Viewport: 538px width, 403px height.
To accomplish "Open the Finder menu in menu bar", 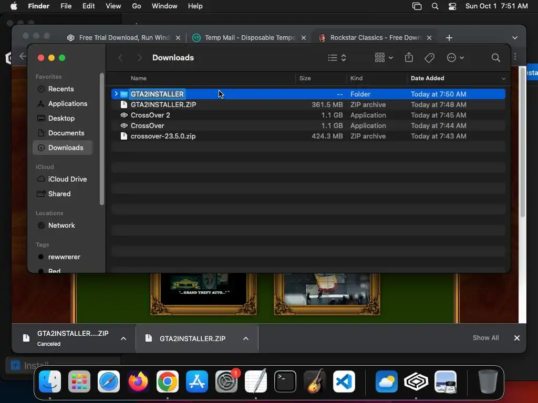I will coord(38,6).
